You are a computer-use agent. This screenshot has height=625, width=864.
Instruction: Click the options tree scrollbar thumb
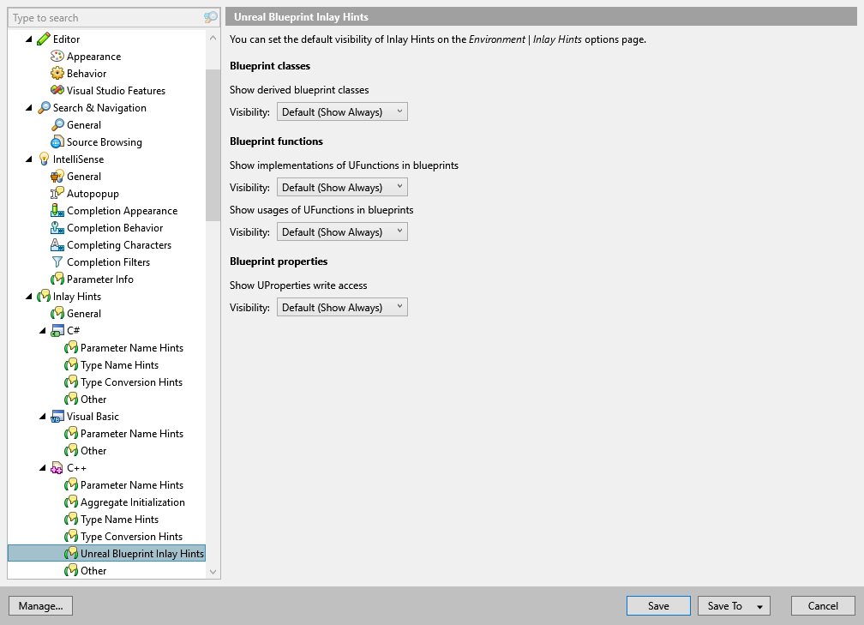[213, 145]
